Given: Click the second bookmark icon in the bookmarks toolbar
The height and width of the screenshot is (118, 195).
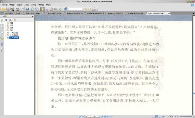Looking at the screenshot, I should 15,20.
